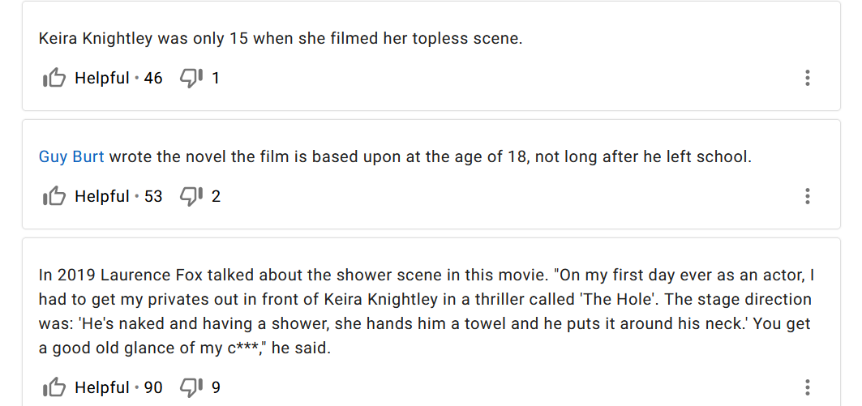Downvote the Laurence Fox shower scene trivia
Screen dimensions: 862x406
click(191, 387)
